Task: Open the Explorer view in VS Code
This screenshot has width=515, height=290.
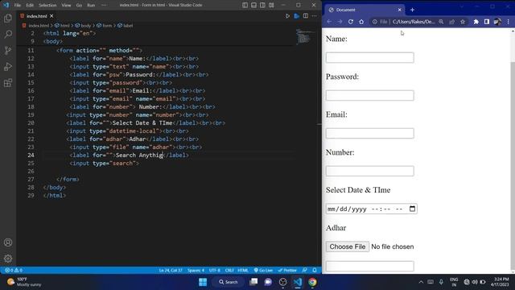Action: [x=8, y=18]
